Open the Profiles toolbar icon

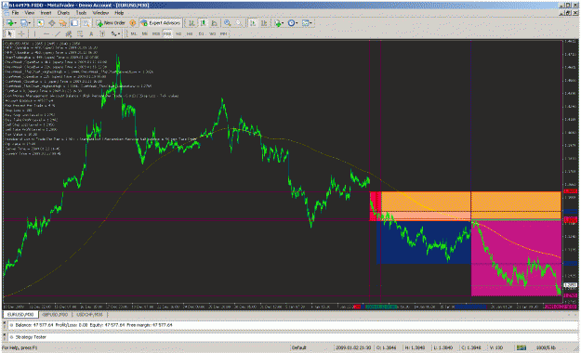coord(24,23)
